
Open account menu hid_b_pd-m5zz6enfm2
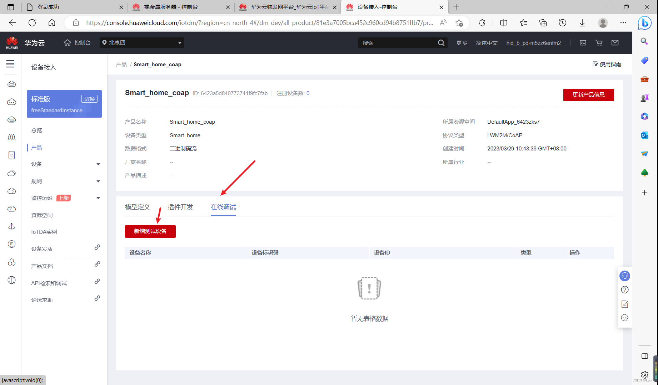(x=534, y=43)
